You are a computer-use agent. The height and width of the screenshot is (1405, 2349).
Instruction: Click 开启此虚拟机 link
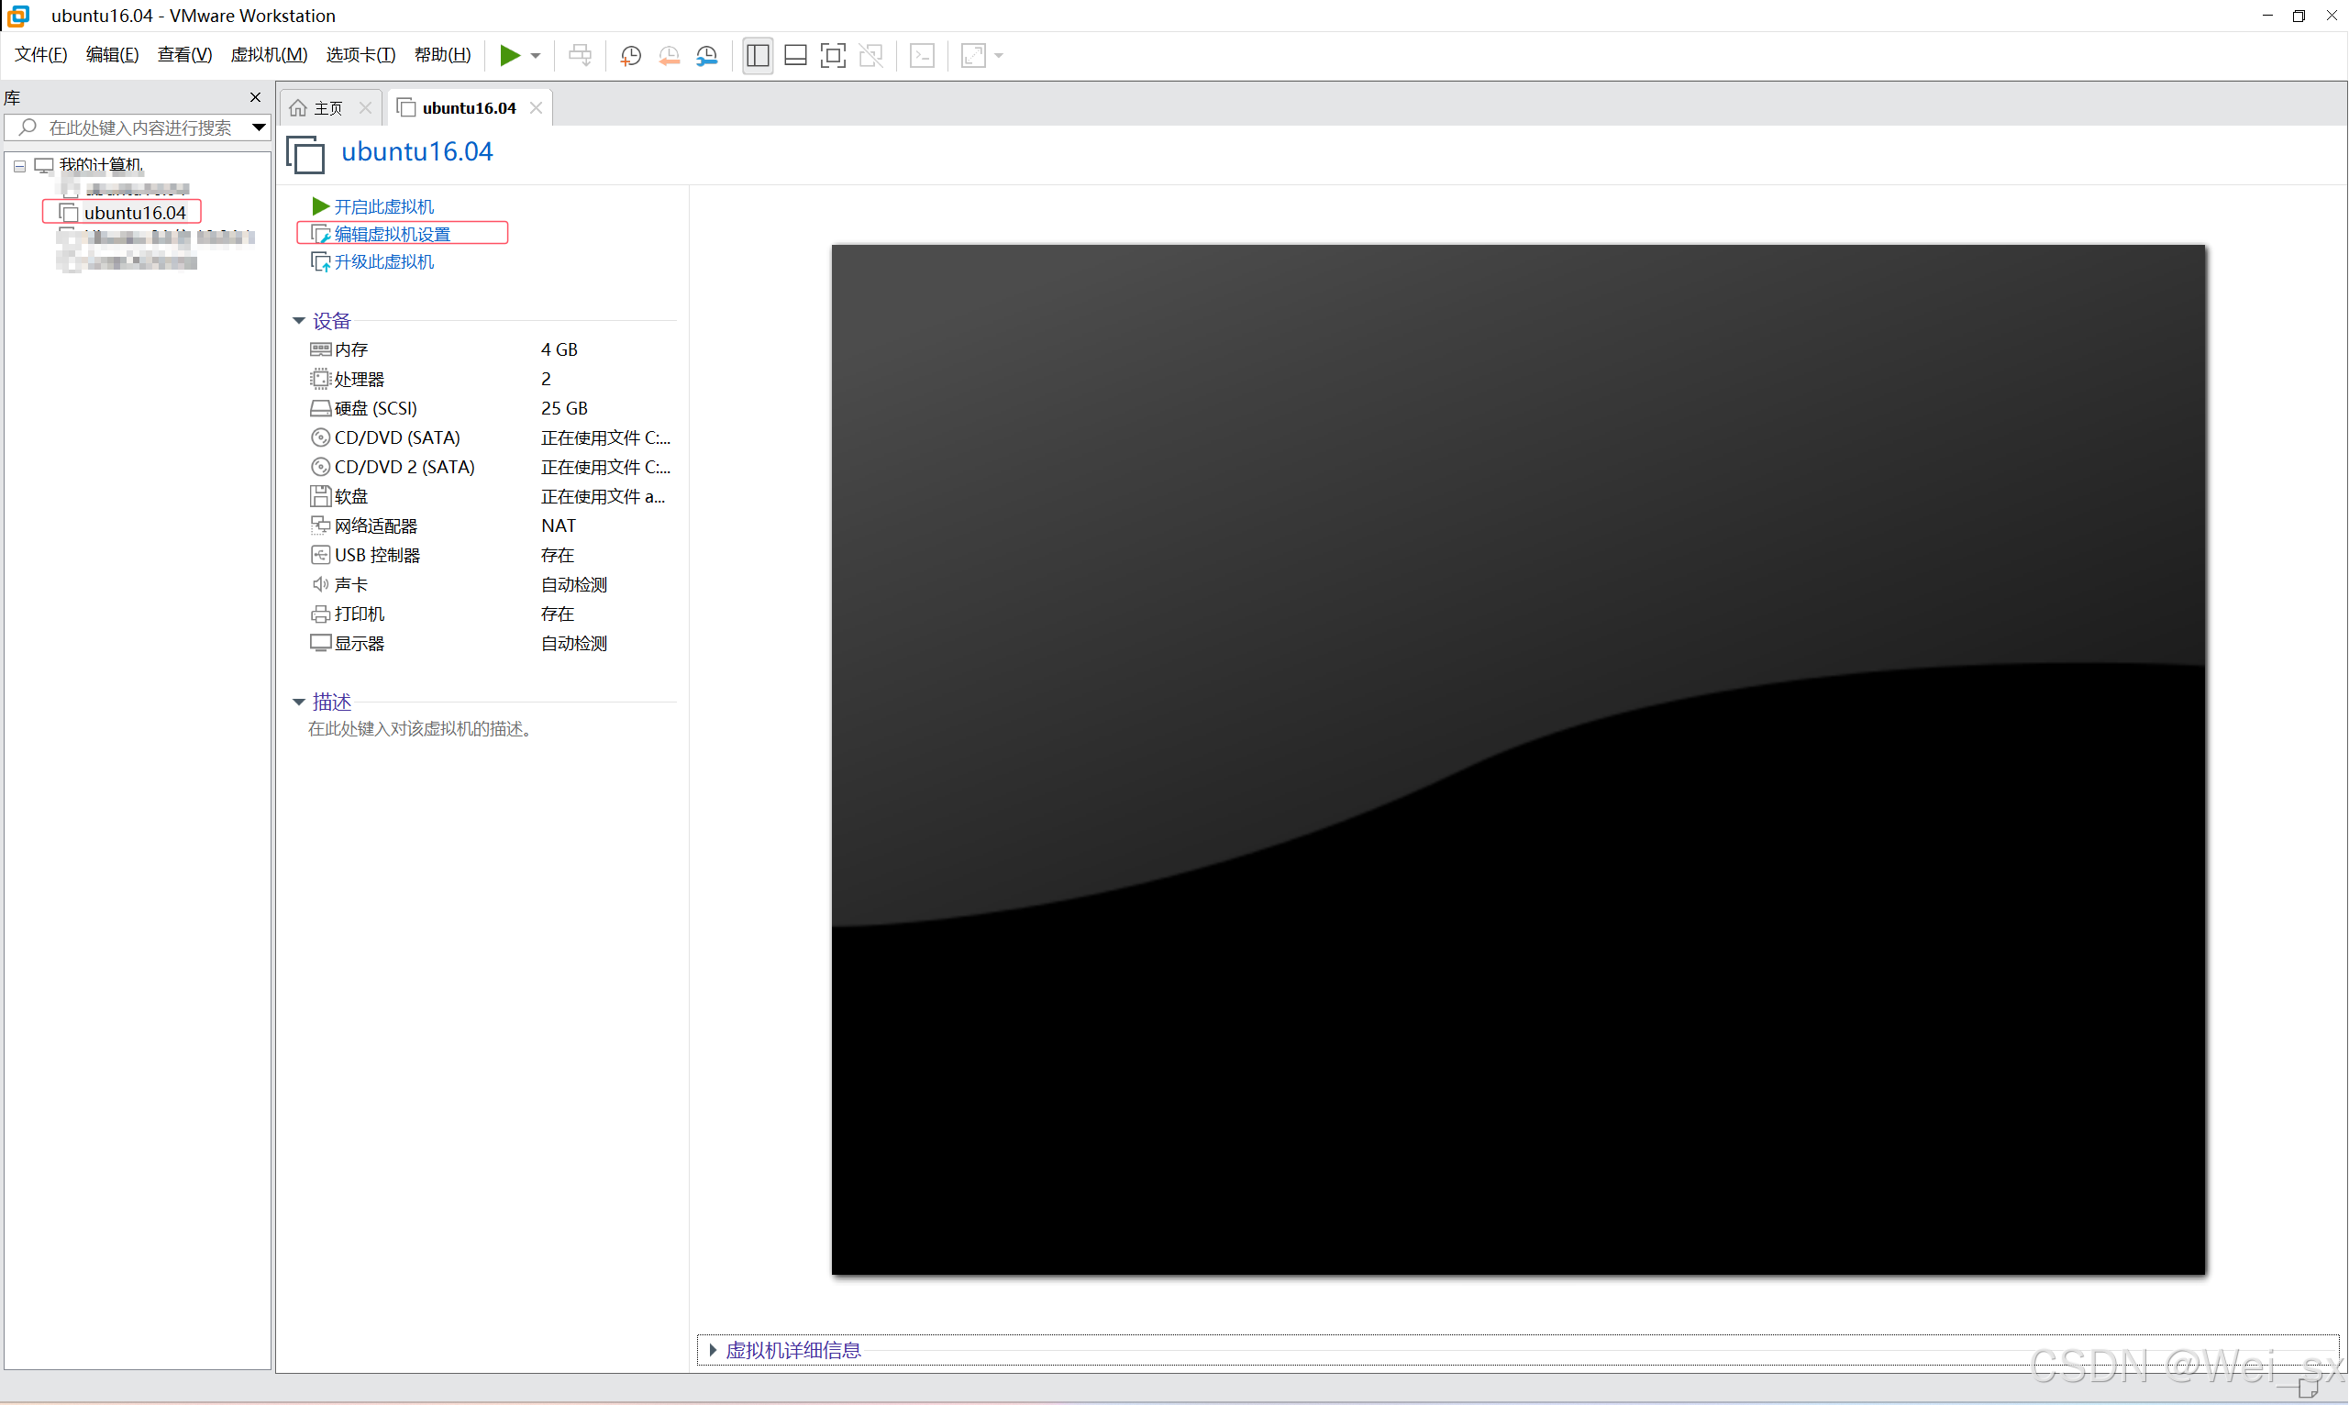pyautogui.click(x=383, y=206)
